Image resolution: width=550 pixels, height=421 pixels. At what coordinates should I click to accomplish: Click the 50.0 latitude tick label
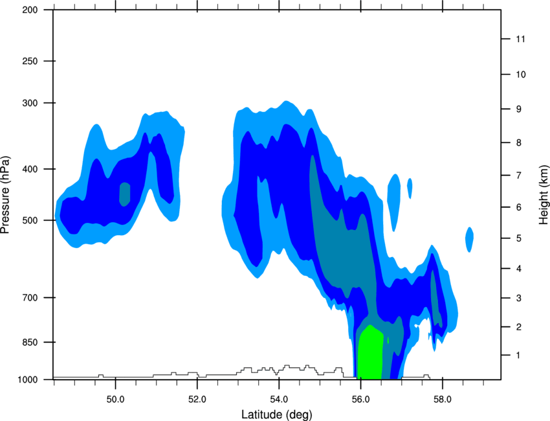pyautogui.click(x=115, y=400)
